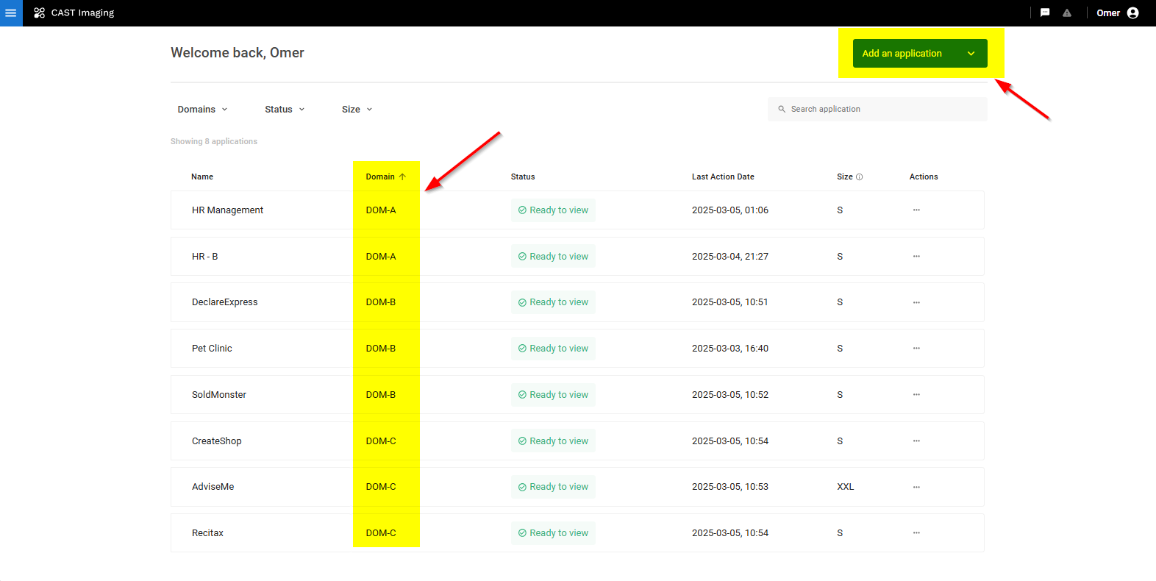
Task: Open three-dot actions for Pet Clinic
Action: click(x=916, y=349)
